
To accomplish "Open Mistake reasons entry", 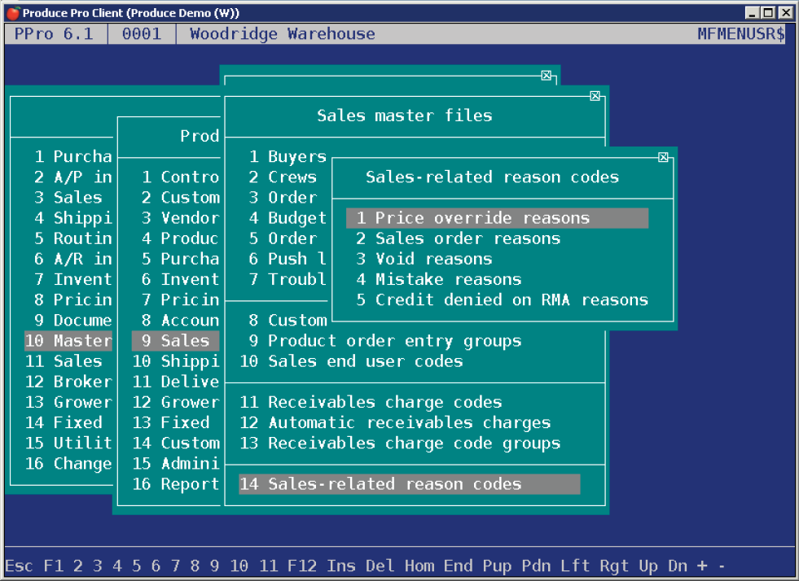I will 438,279.
